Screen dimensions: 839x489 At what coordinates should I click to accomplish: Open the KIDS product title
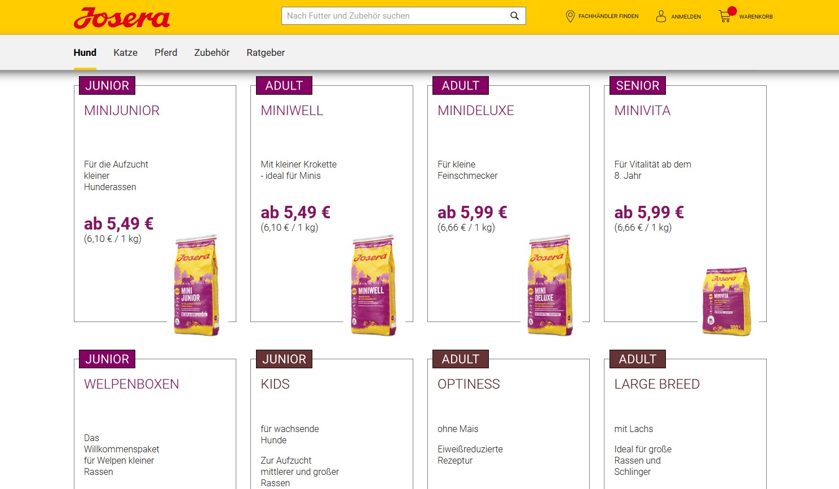click(275, 384)
